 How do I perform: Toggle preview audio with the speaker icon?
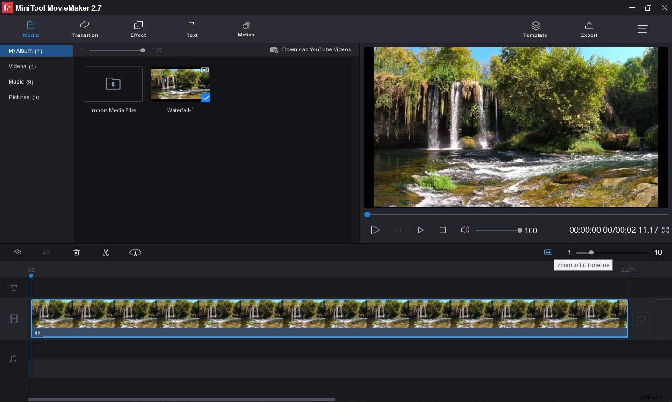pyautogui.click(x=465, y=230)
